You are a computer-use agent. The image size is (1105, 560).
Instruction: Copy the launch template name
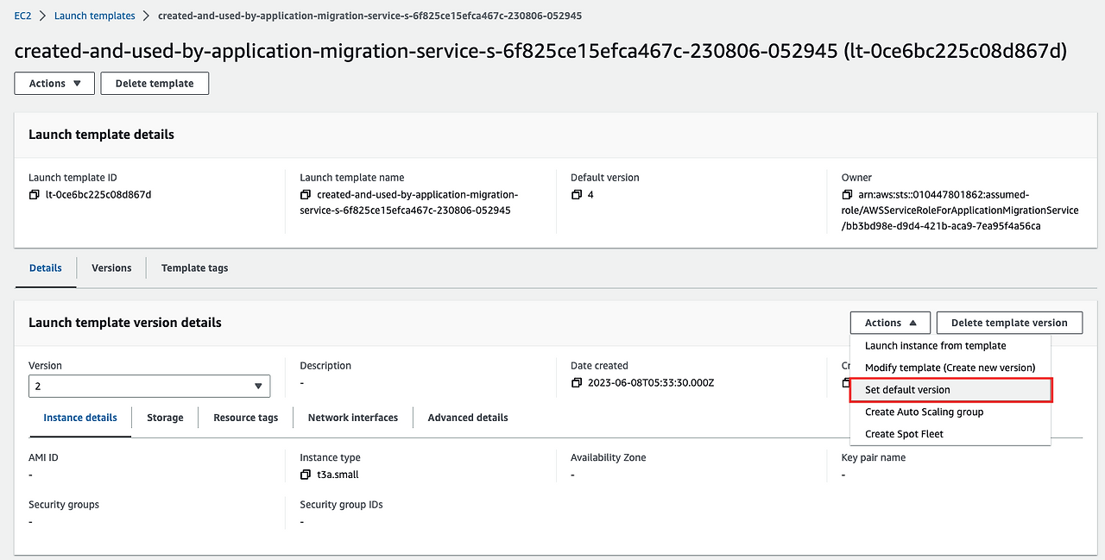coord(306,195)
